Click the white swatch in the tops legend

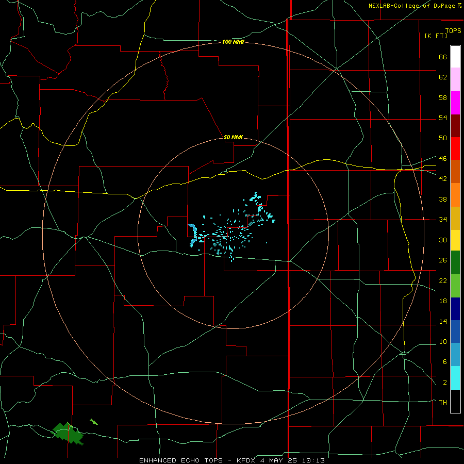point(455,57)
